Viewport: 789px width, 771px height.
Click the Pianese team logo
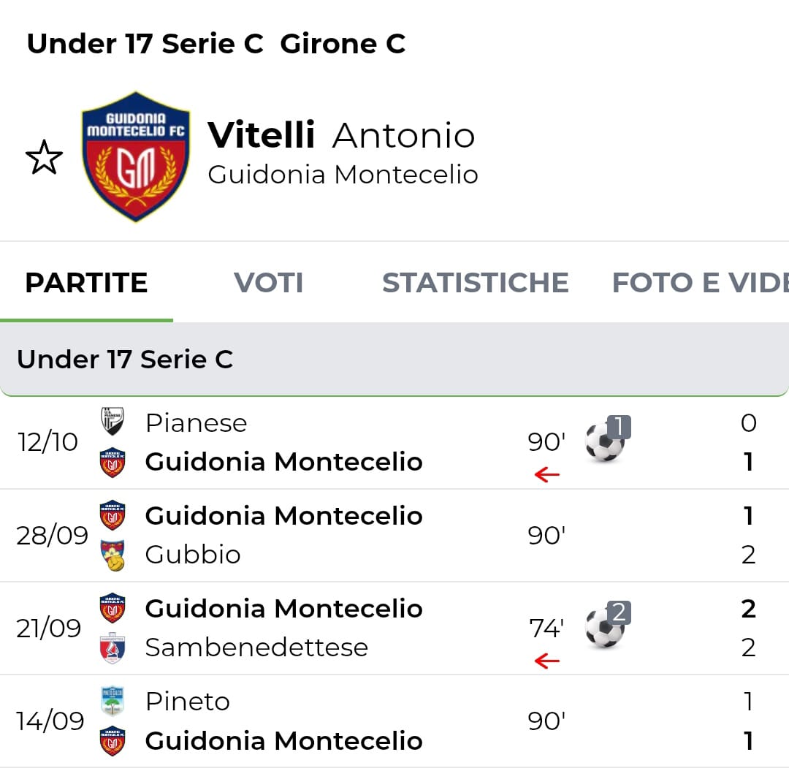(112, 422)
